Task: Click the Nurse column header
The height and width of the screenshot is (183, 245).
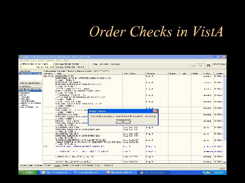Action: point(174,74)
